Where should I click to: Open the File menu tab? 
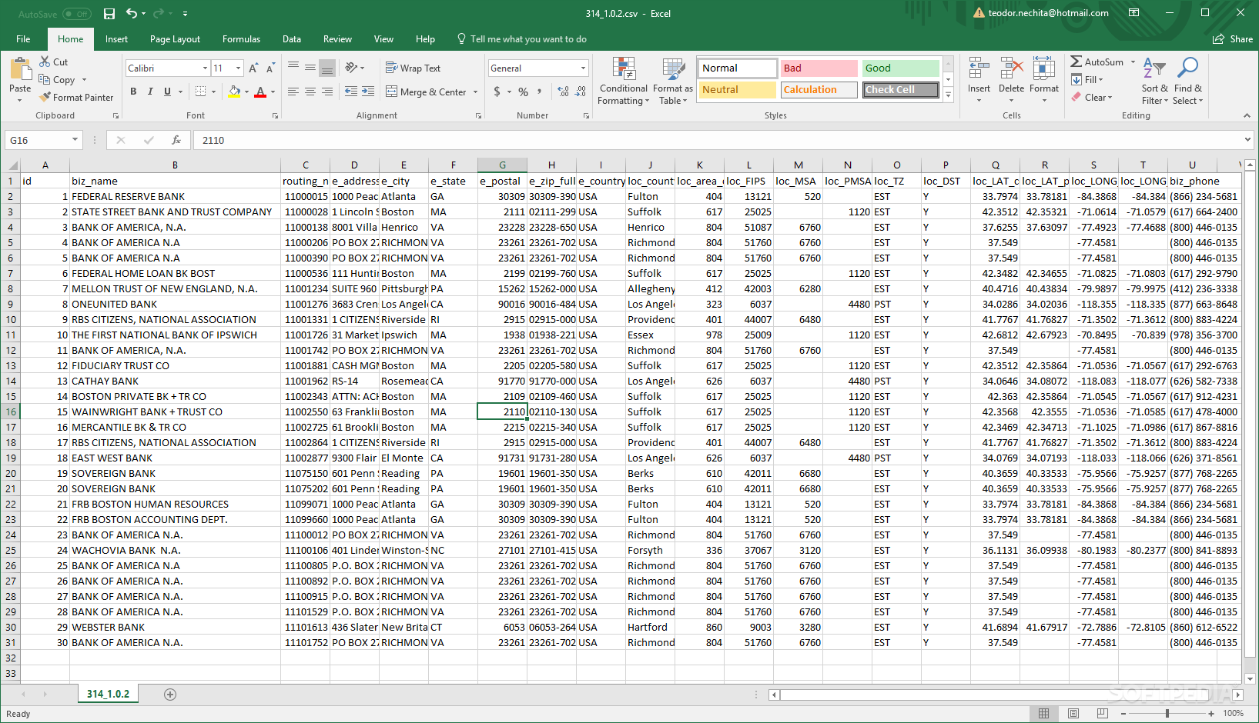(23, 39)
